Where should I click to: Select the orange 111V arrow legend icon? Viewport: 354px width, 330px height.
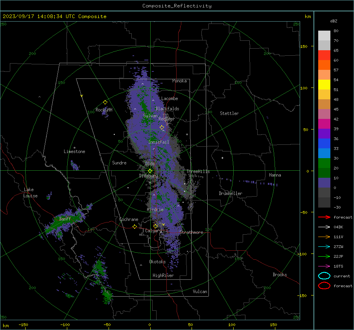324,237
